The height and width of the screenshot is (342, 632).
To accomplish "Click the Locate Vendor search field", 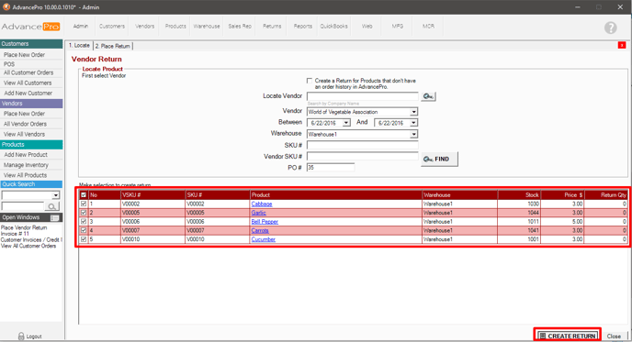I will pos(362,96).
